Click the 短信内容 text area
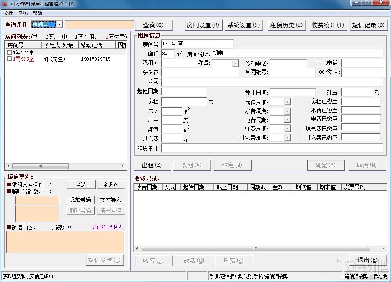This screenshot has width=391, height=282. [x=65, y=242]
